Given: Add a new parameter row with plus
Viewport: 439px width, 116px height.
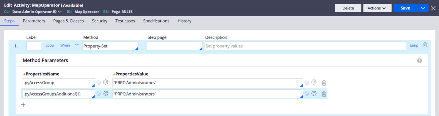Looking at the screenshot, I should (23, 105).
